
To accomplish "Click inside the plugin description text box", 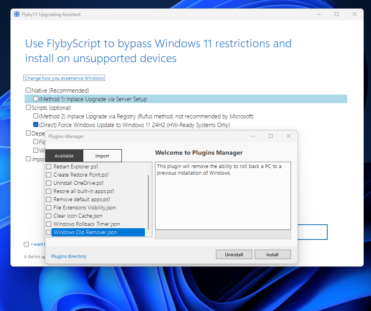I will pos(223,196).
